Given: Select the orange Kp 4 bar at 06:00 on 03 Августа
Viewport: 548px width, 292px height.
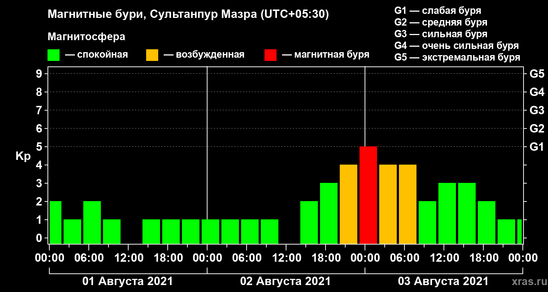Looking at the screenshot, I should click(408, 204).
